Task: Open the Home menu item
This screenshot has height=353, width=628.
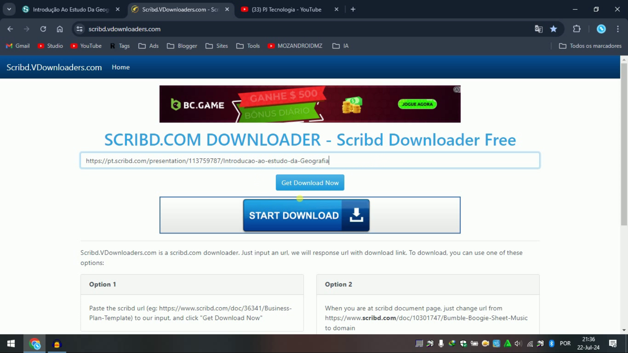Action: (x=120, y=67)
